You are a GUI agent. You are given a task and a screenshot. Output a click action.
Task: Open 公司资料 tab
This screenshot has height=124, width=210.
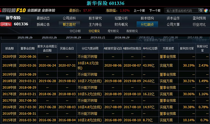[x=69, y=18]
